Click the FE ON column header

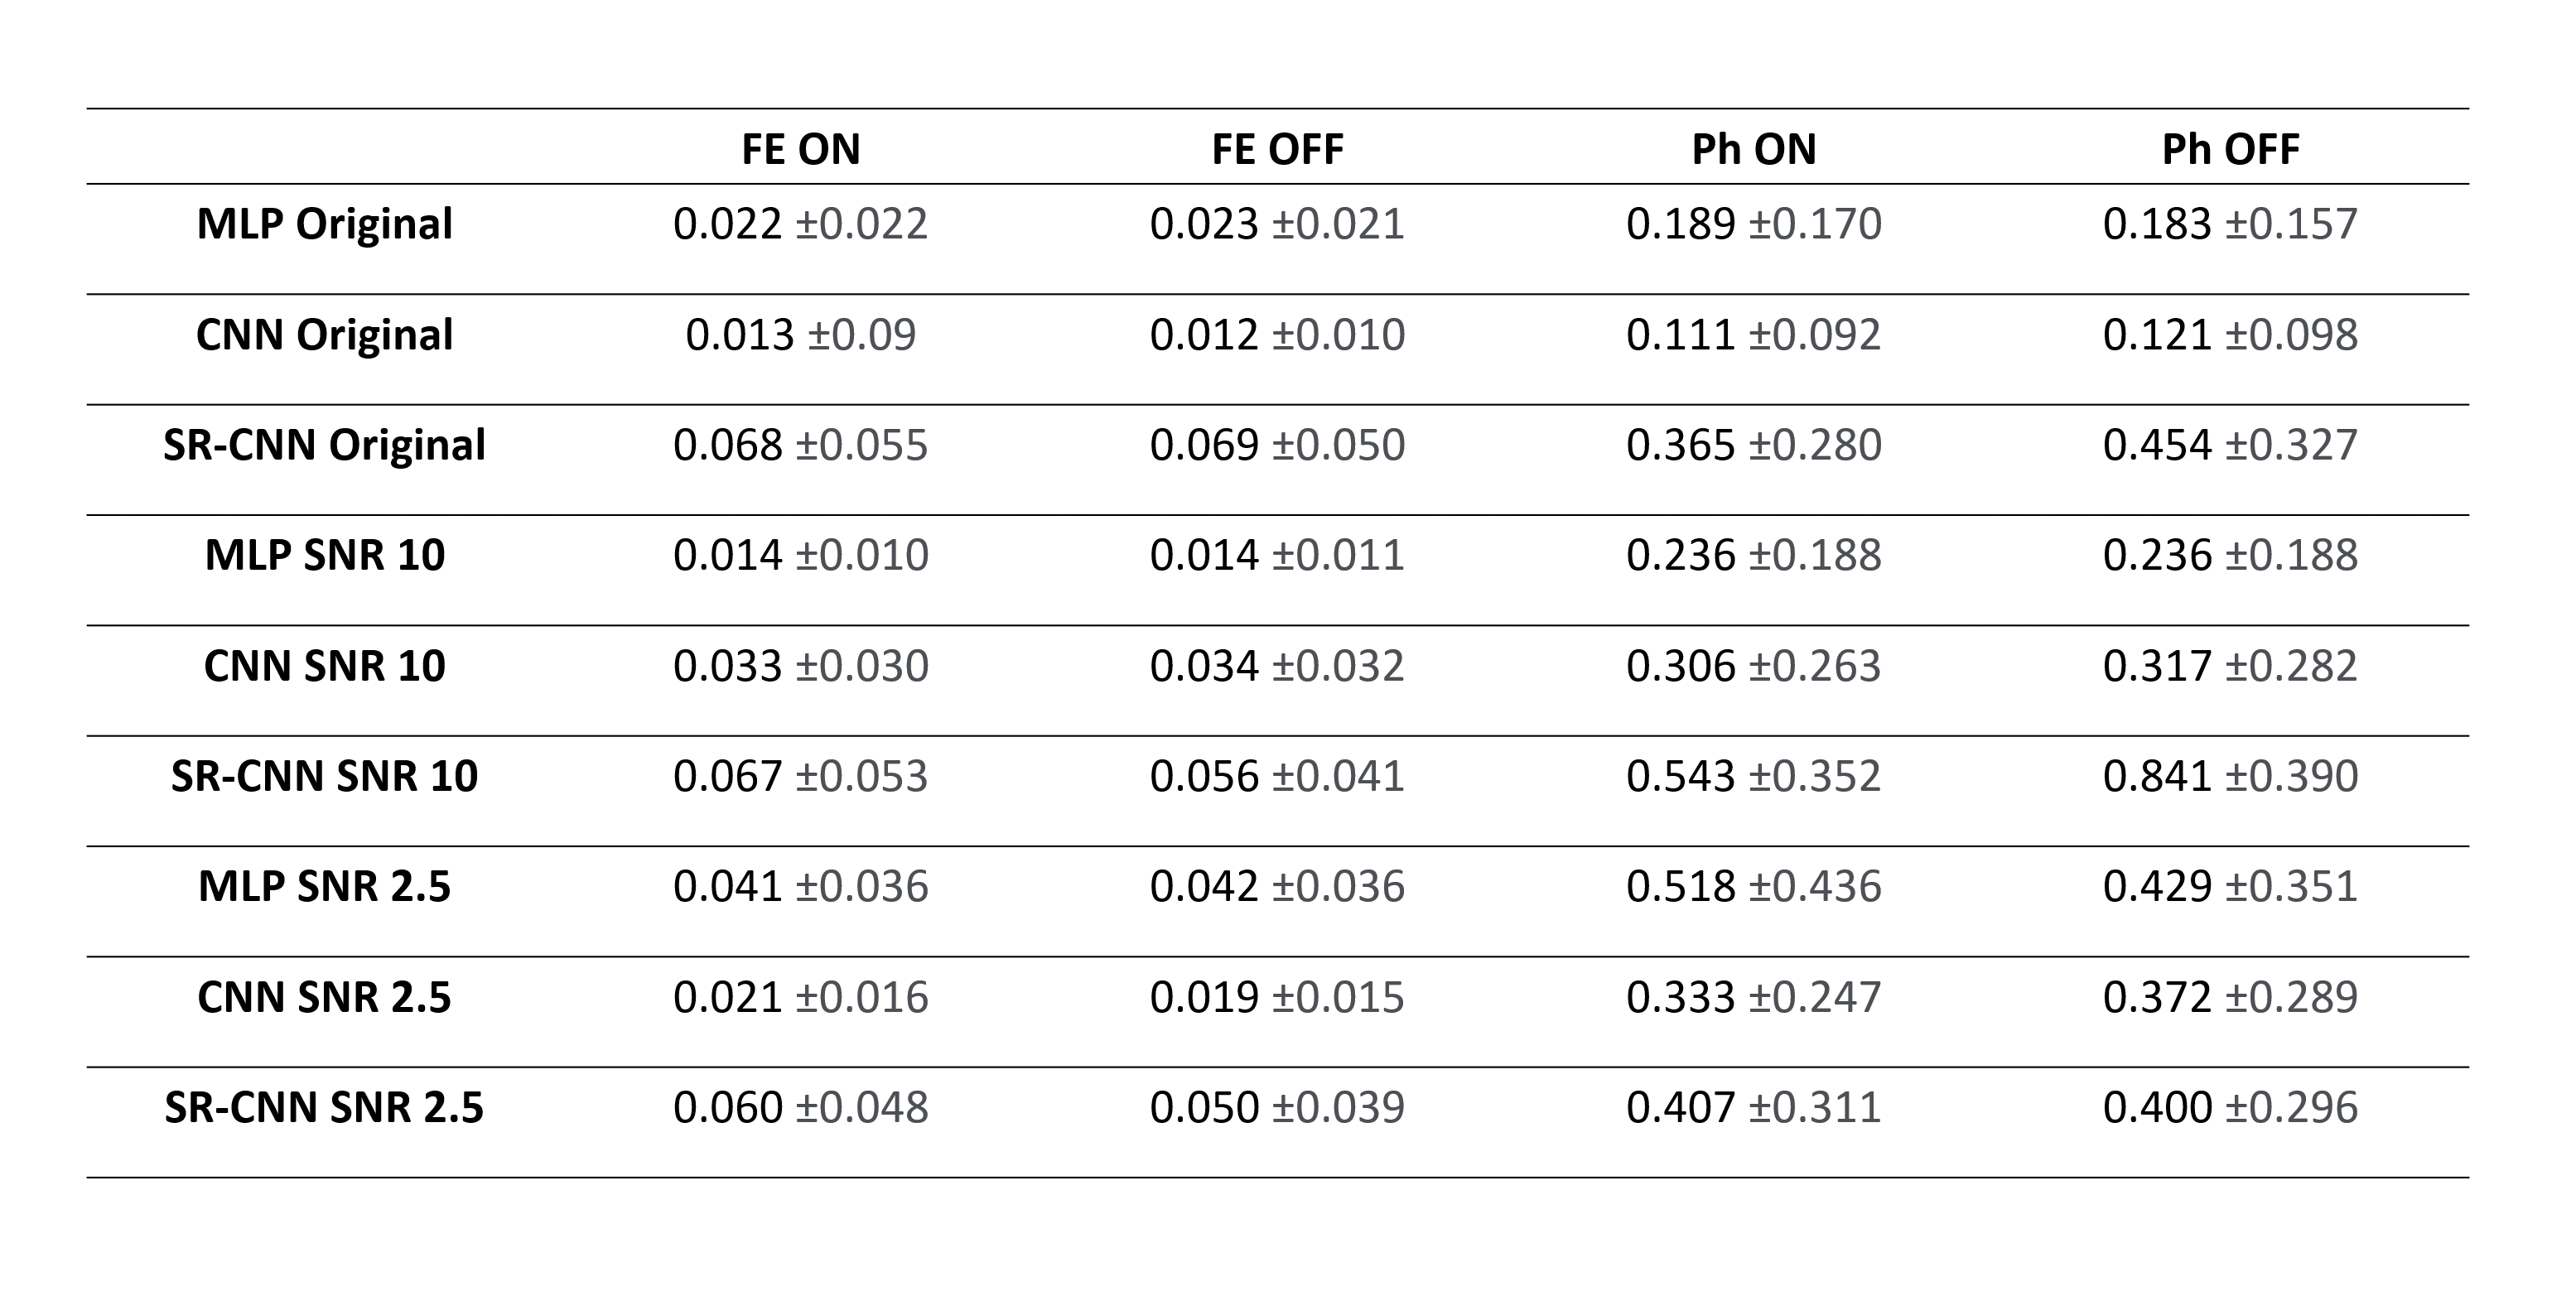(x=800, y=149)
